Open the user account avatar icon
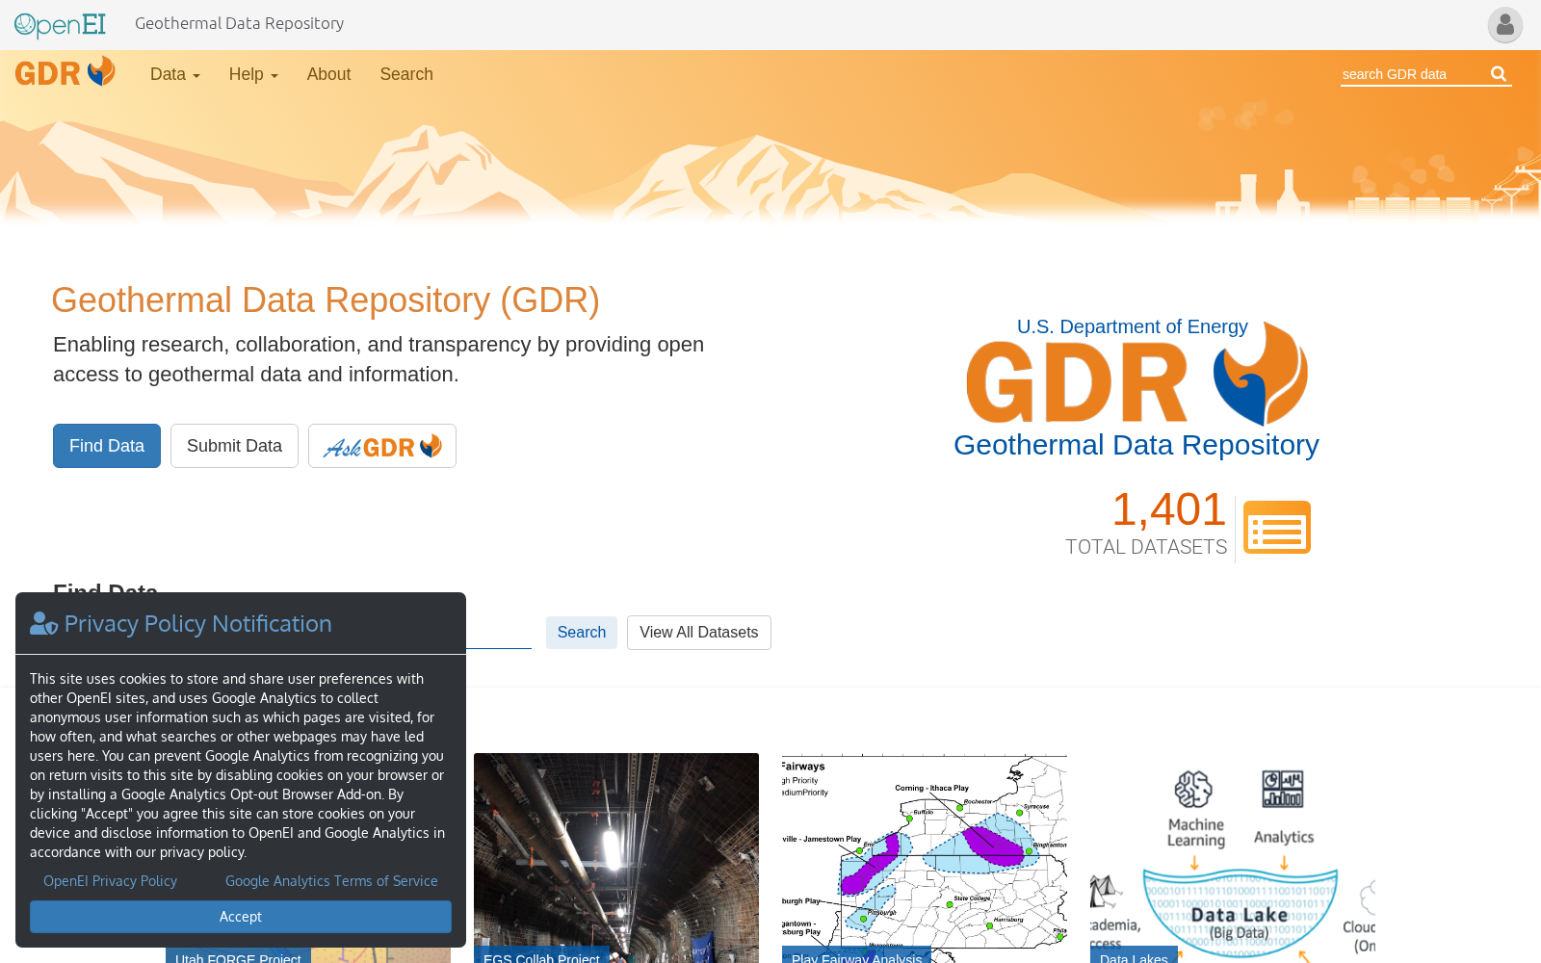Image resolution: width=1541 pixels, height=963 pixels. [1504, 25]
